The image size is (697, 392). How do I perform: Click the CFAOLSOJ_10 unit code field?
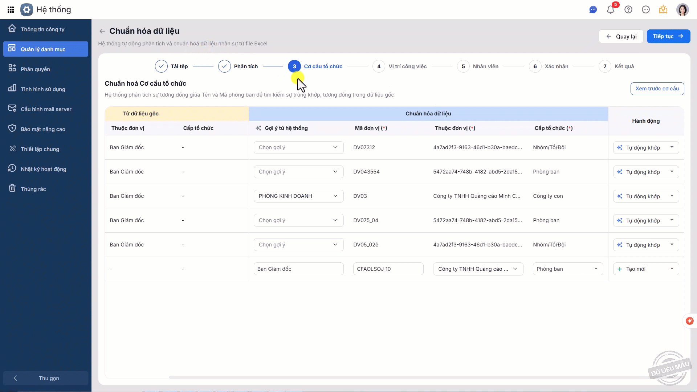tap(388, 269)
